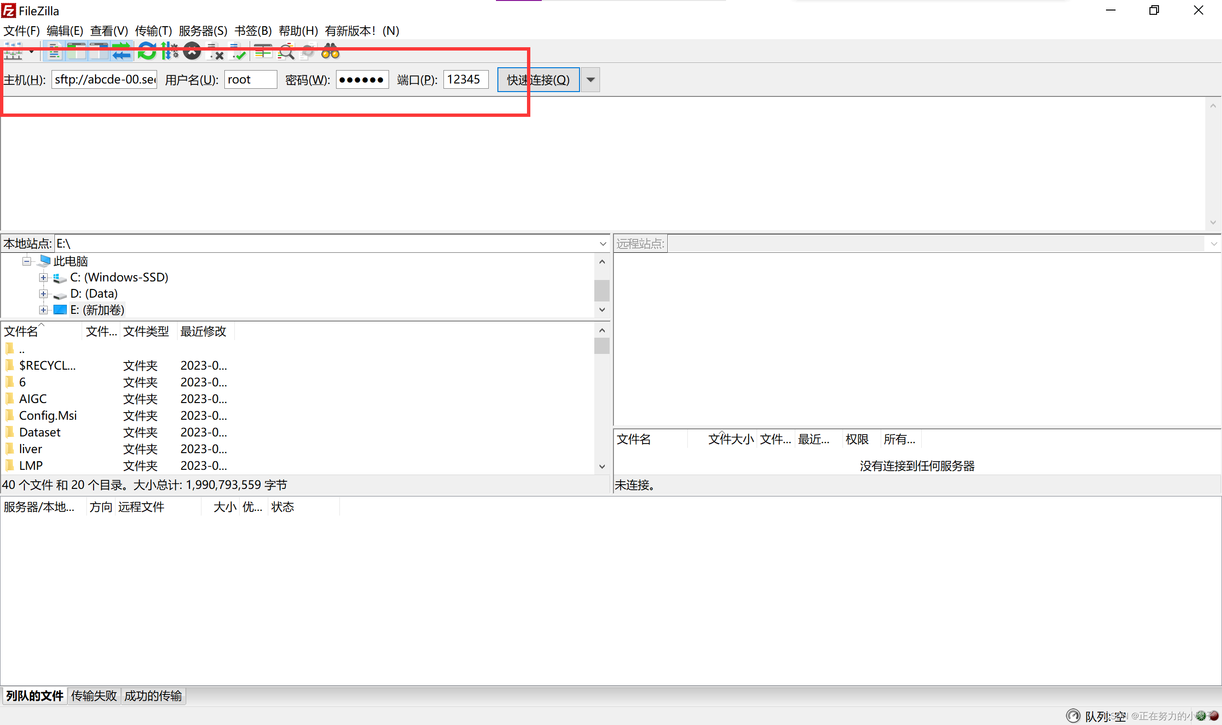The width and height of the screenshot is (1222, 725).
Task: Switch to the 成功的传输 tab
Action: [153, 696]
